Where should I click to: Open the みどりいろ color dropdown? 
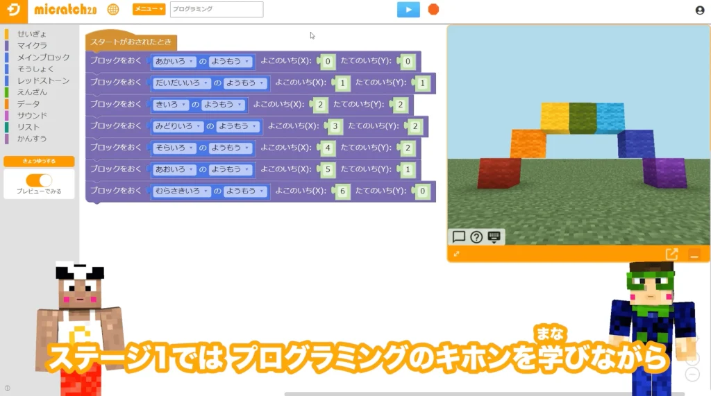click(178, 126)
